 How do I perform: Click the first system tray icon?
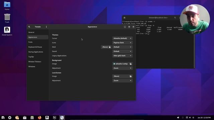pos(178,118)
